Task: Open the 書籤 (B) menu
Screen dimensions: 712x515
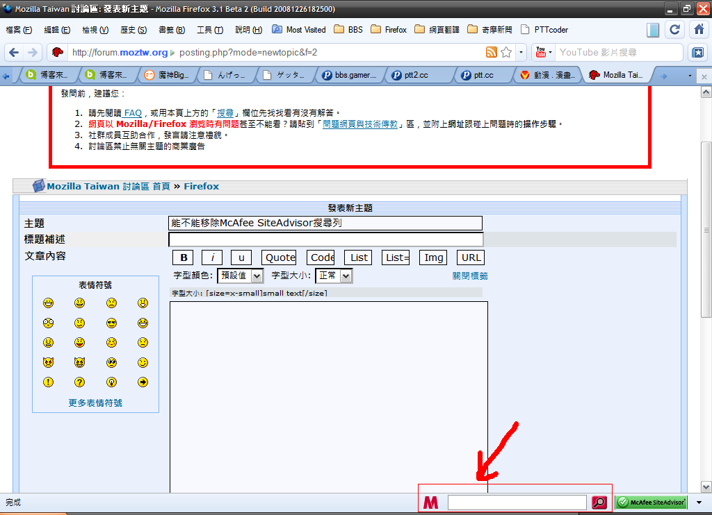Action: click(172, 30)
